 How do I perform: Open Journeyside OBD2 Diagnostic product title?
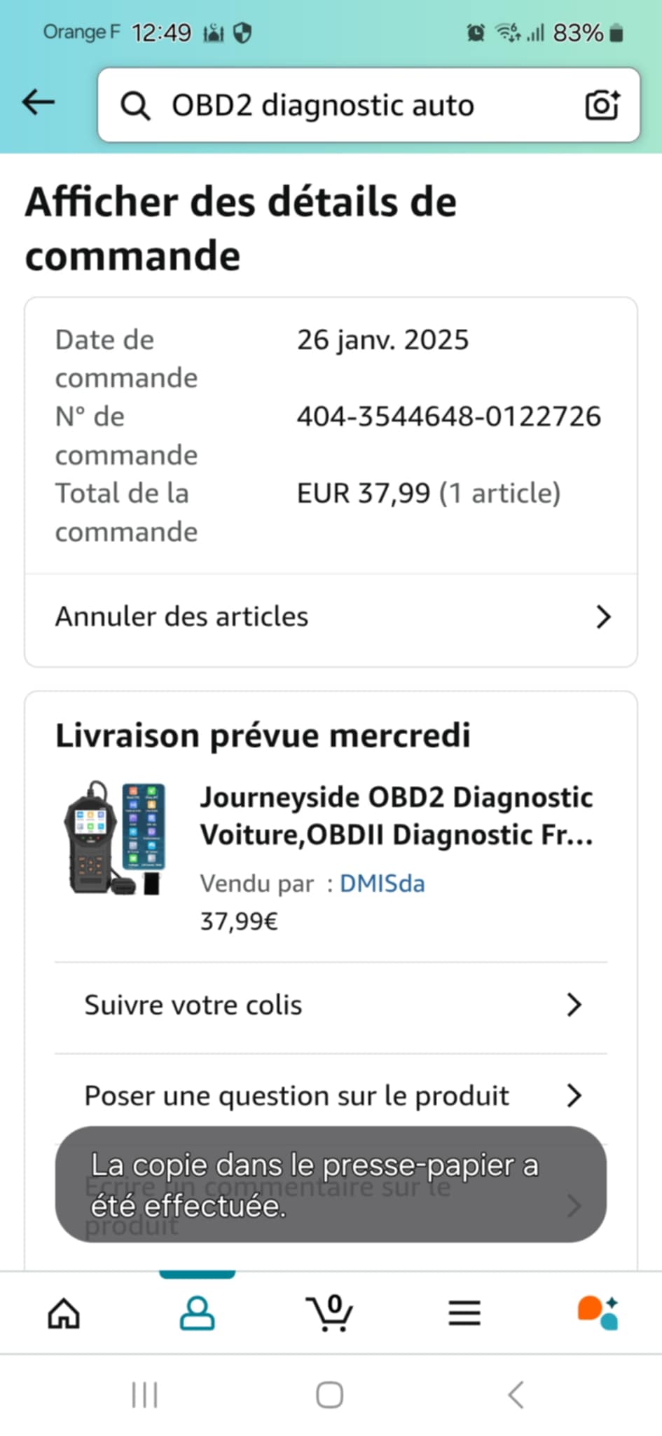[x=396, y=816]
